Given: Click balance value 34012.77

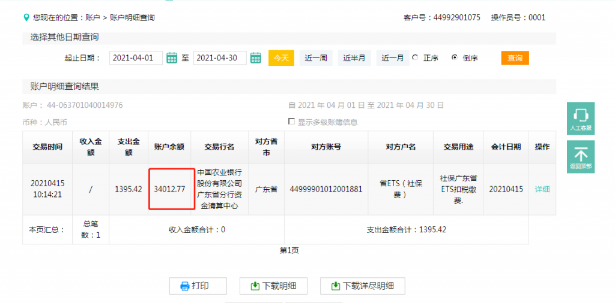Looking at the screenshot, I should pos(169,189).
